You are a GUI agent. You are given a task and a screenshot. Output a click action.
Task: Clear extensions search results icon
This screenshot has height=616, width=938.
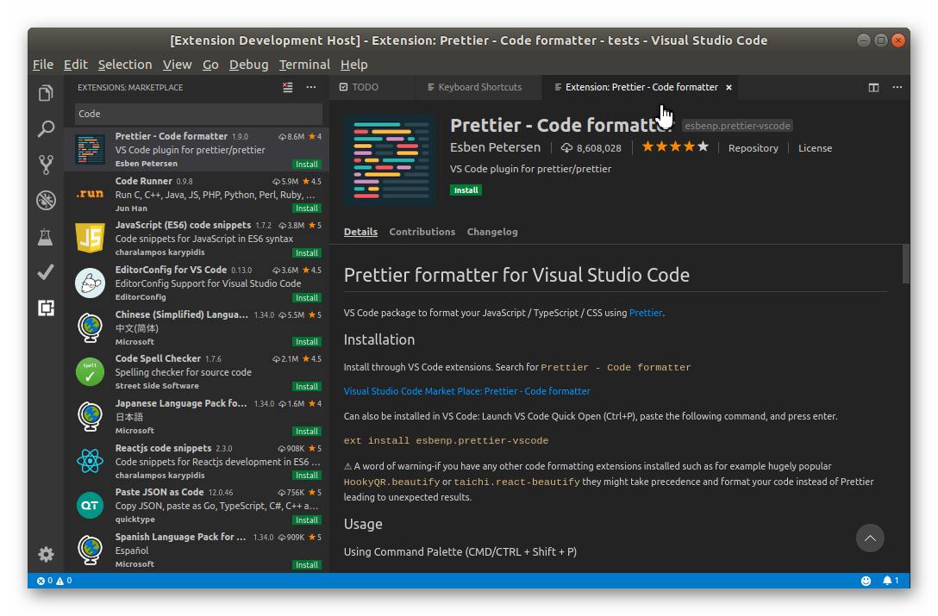[288, 87]
